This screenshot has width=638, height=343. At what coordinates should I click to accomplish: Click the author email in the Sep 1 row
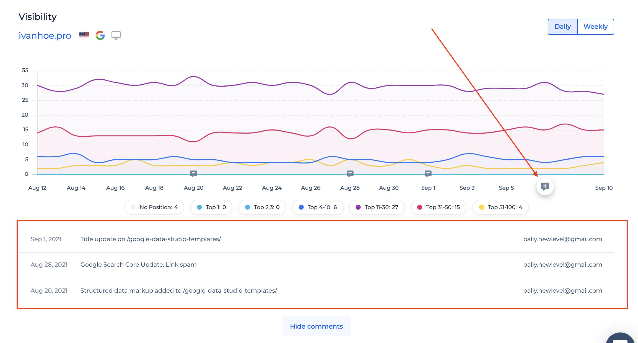coord(563,239)
